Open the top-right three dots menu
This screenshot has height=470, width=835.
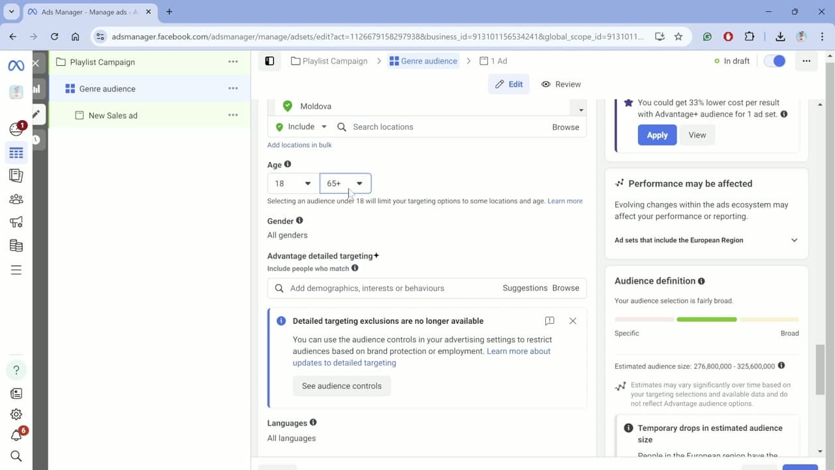806,61
